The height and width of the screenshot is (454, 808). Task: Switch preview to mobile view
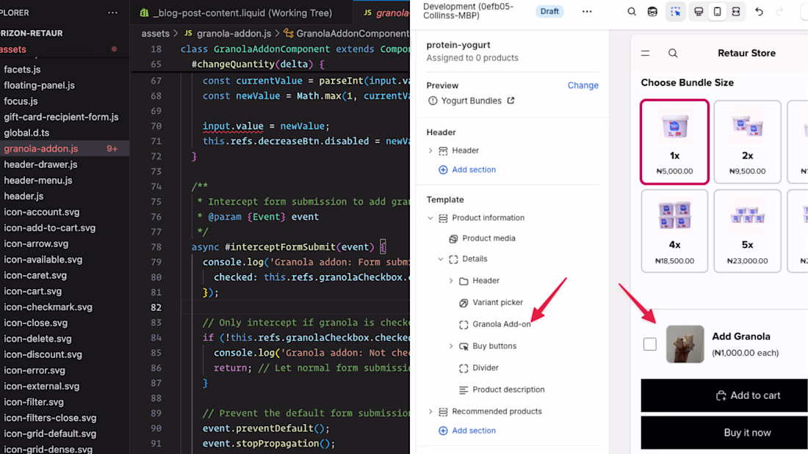point(717,12)
